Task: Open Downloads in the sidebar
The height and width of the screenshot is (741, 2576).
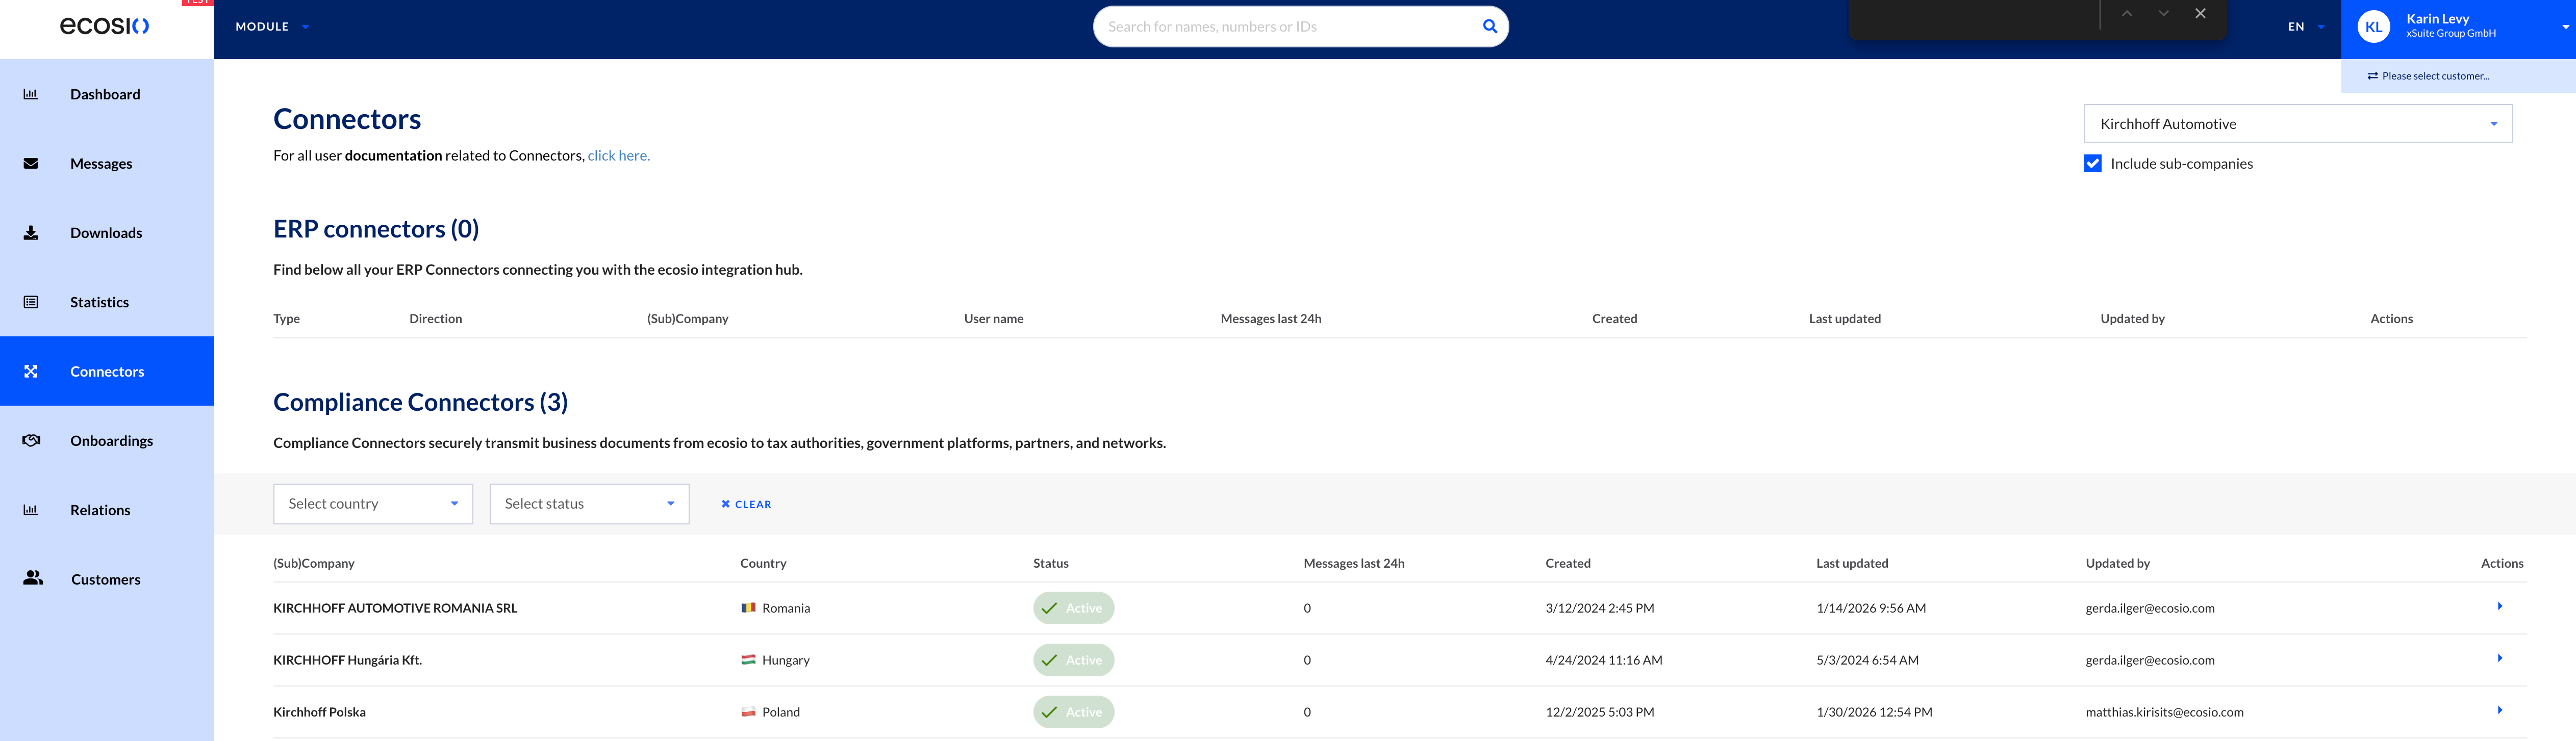Action: tap(107, 233)
